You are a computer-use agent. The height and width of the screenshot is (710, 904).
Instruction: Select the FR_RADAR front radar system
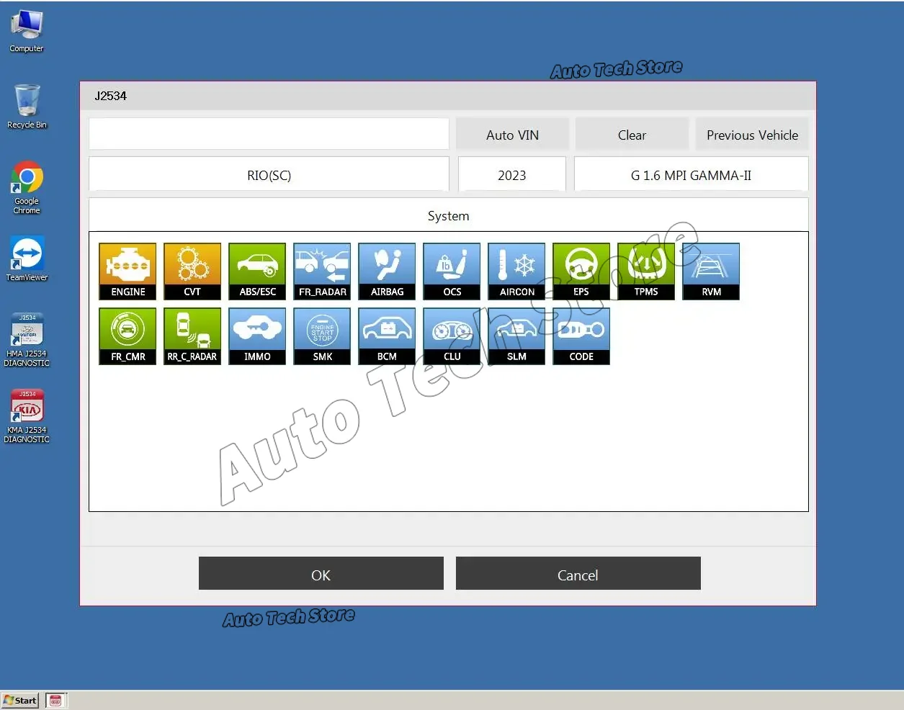coord(322,271)
